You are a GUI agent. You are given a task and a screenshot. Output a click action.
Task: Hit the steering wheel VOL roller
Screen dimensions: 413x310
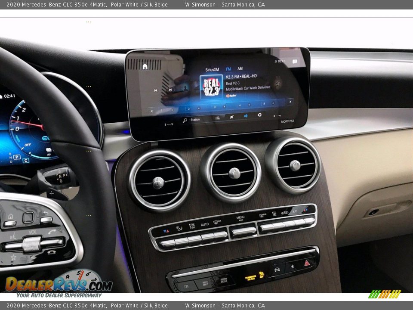coord(32,244)
